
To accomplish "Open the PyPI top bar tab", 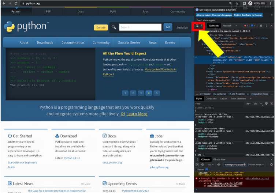I will point(113,12).
